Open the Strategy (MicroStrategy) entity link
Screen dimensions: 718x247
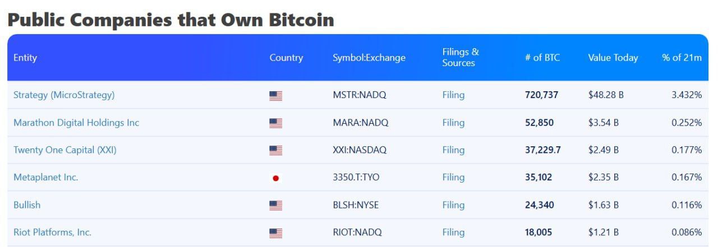click(64, 95)
